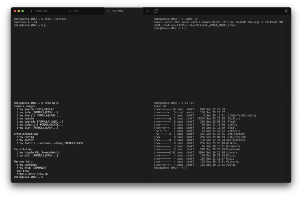Close the terminal window with the red button

(15, 11)
